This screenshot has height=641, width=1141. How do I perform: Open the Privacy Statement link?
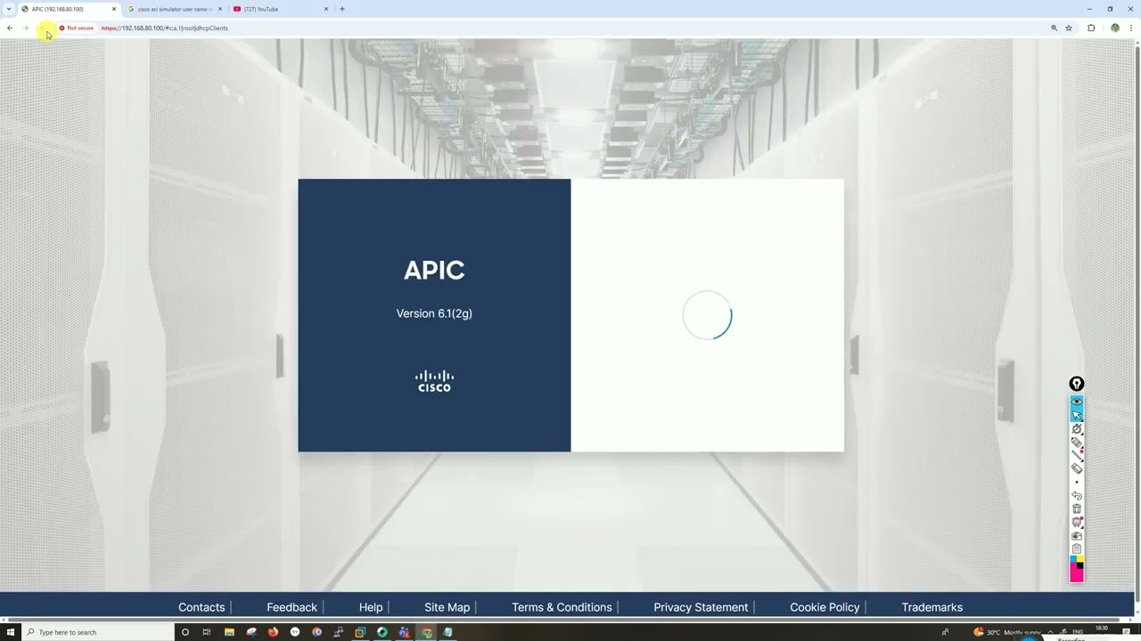point(701,607)
